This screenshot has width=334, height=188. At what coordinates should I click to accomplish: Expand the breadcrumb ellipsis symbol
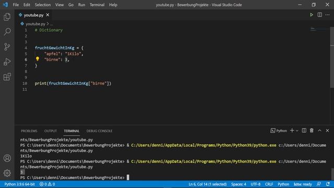(x=52, y=24)
